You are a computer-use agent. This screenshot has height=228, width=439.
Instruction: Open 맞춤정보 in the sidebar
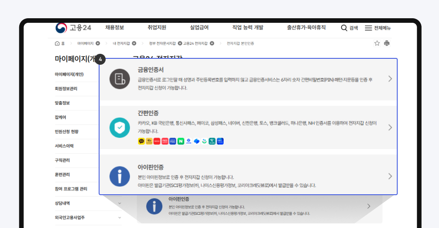click(62, 103)
